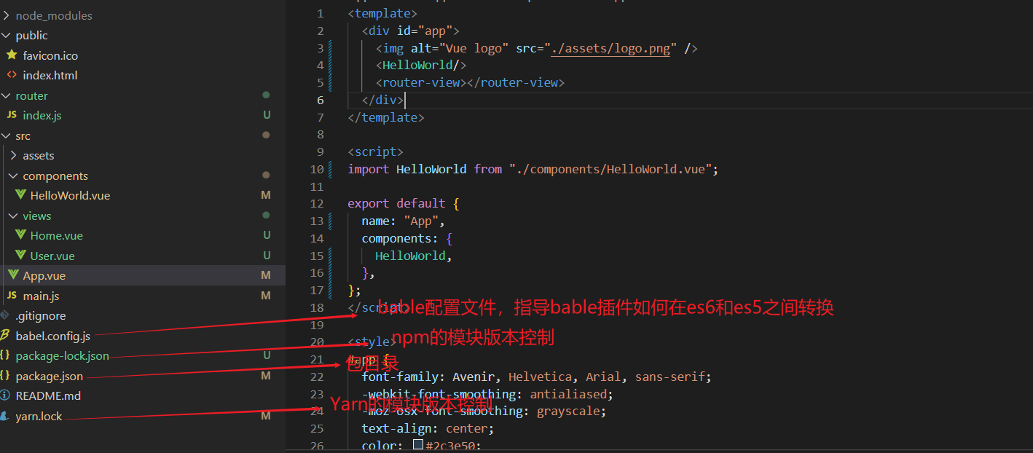Select the node_modules folder name

pyautogui.click(x=54, y=15)
